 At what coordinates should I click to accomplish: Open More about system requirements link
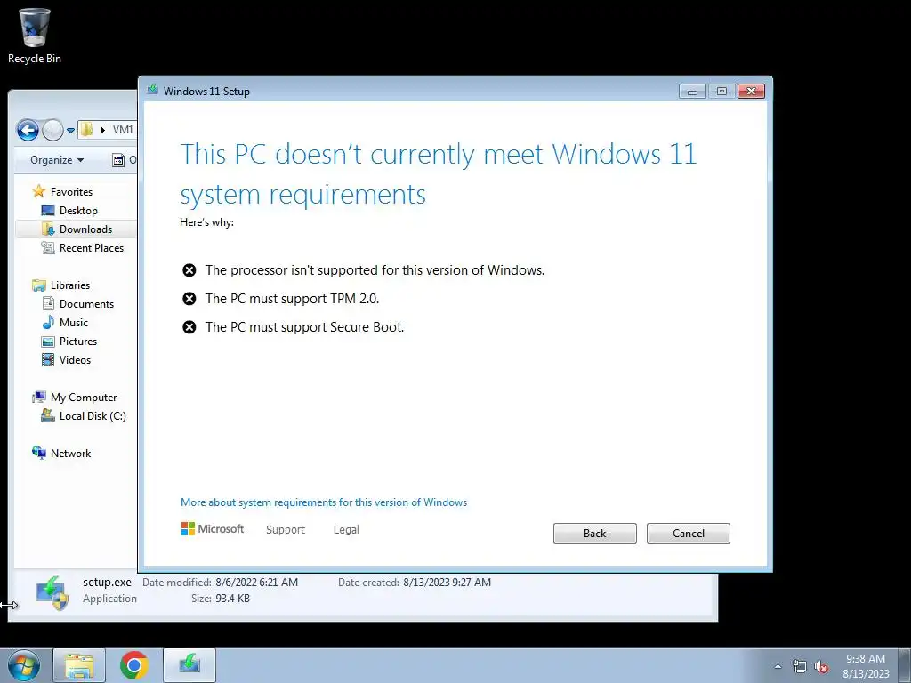324,502
